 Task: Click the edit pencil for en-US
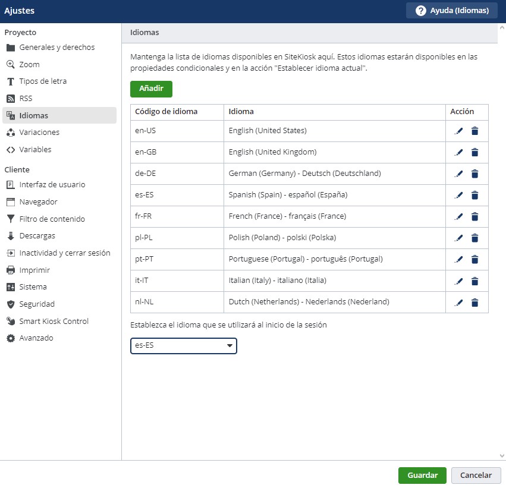[458, 131]
